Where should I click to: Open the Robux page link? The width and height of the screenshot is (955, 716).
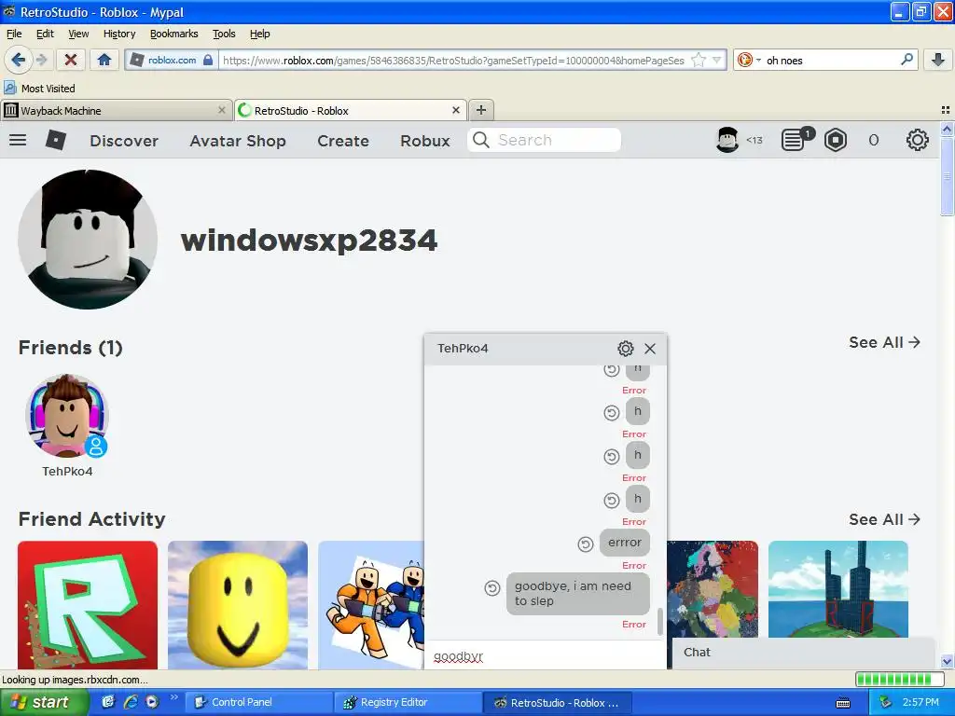[425, 141]
